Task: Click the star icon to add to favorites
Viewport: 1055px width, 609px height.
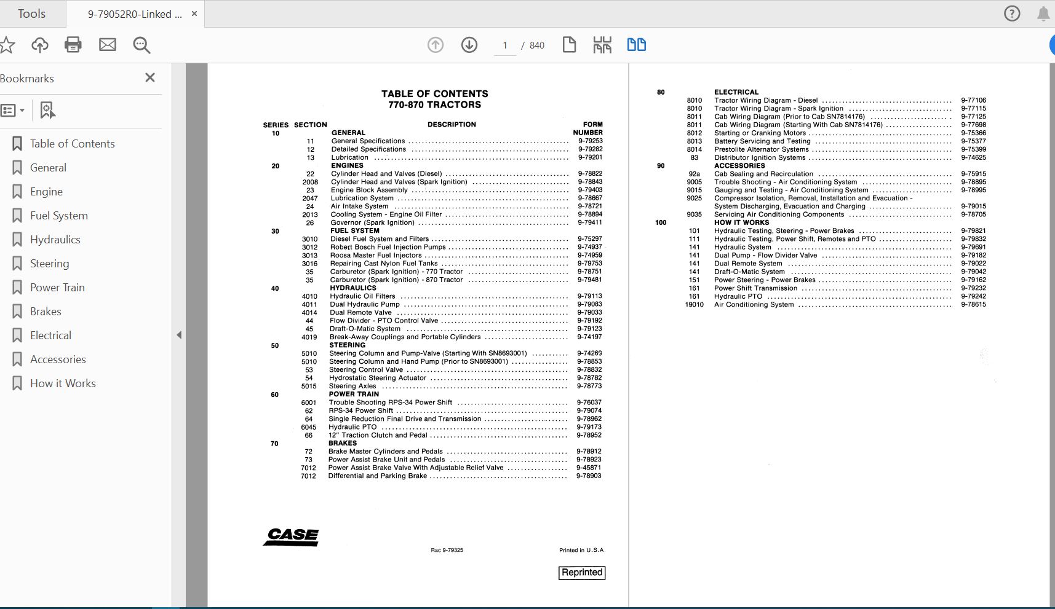Action: [x=8, y=44]
